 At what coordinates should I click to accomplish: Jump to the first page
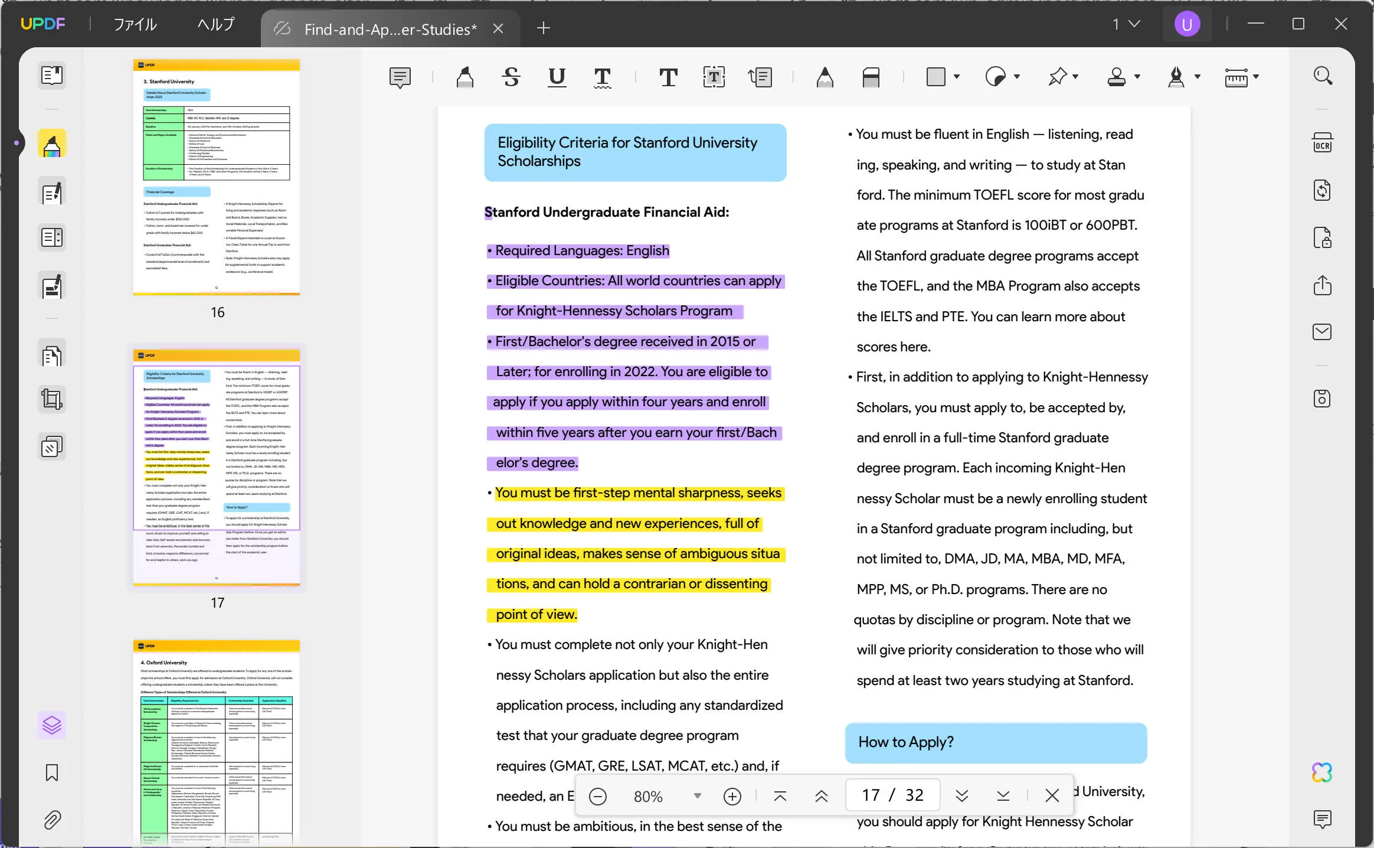tap(780, 796)
